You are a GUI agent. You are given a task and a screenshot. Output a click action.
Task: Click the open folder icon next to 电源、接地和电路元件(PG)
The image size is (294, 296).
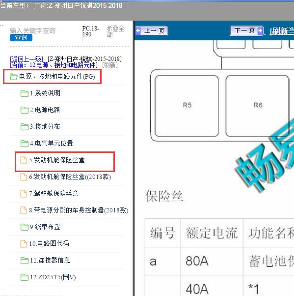13,77
